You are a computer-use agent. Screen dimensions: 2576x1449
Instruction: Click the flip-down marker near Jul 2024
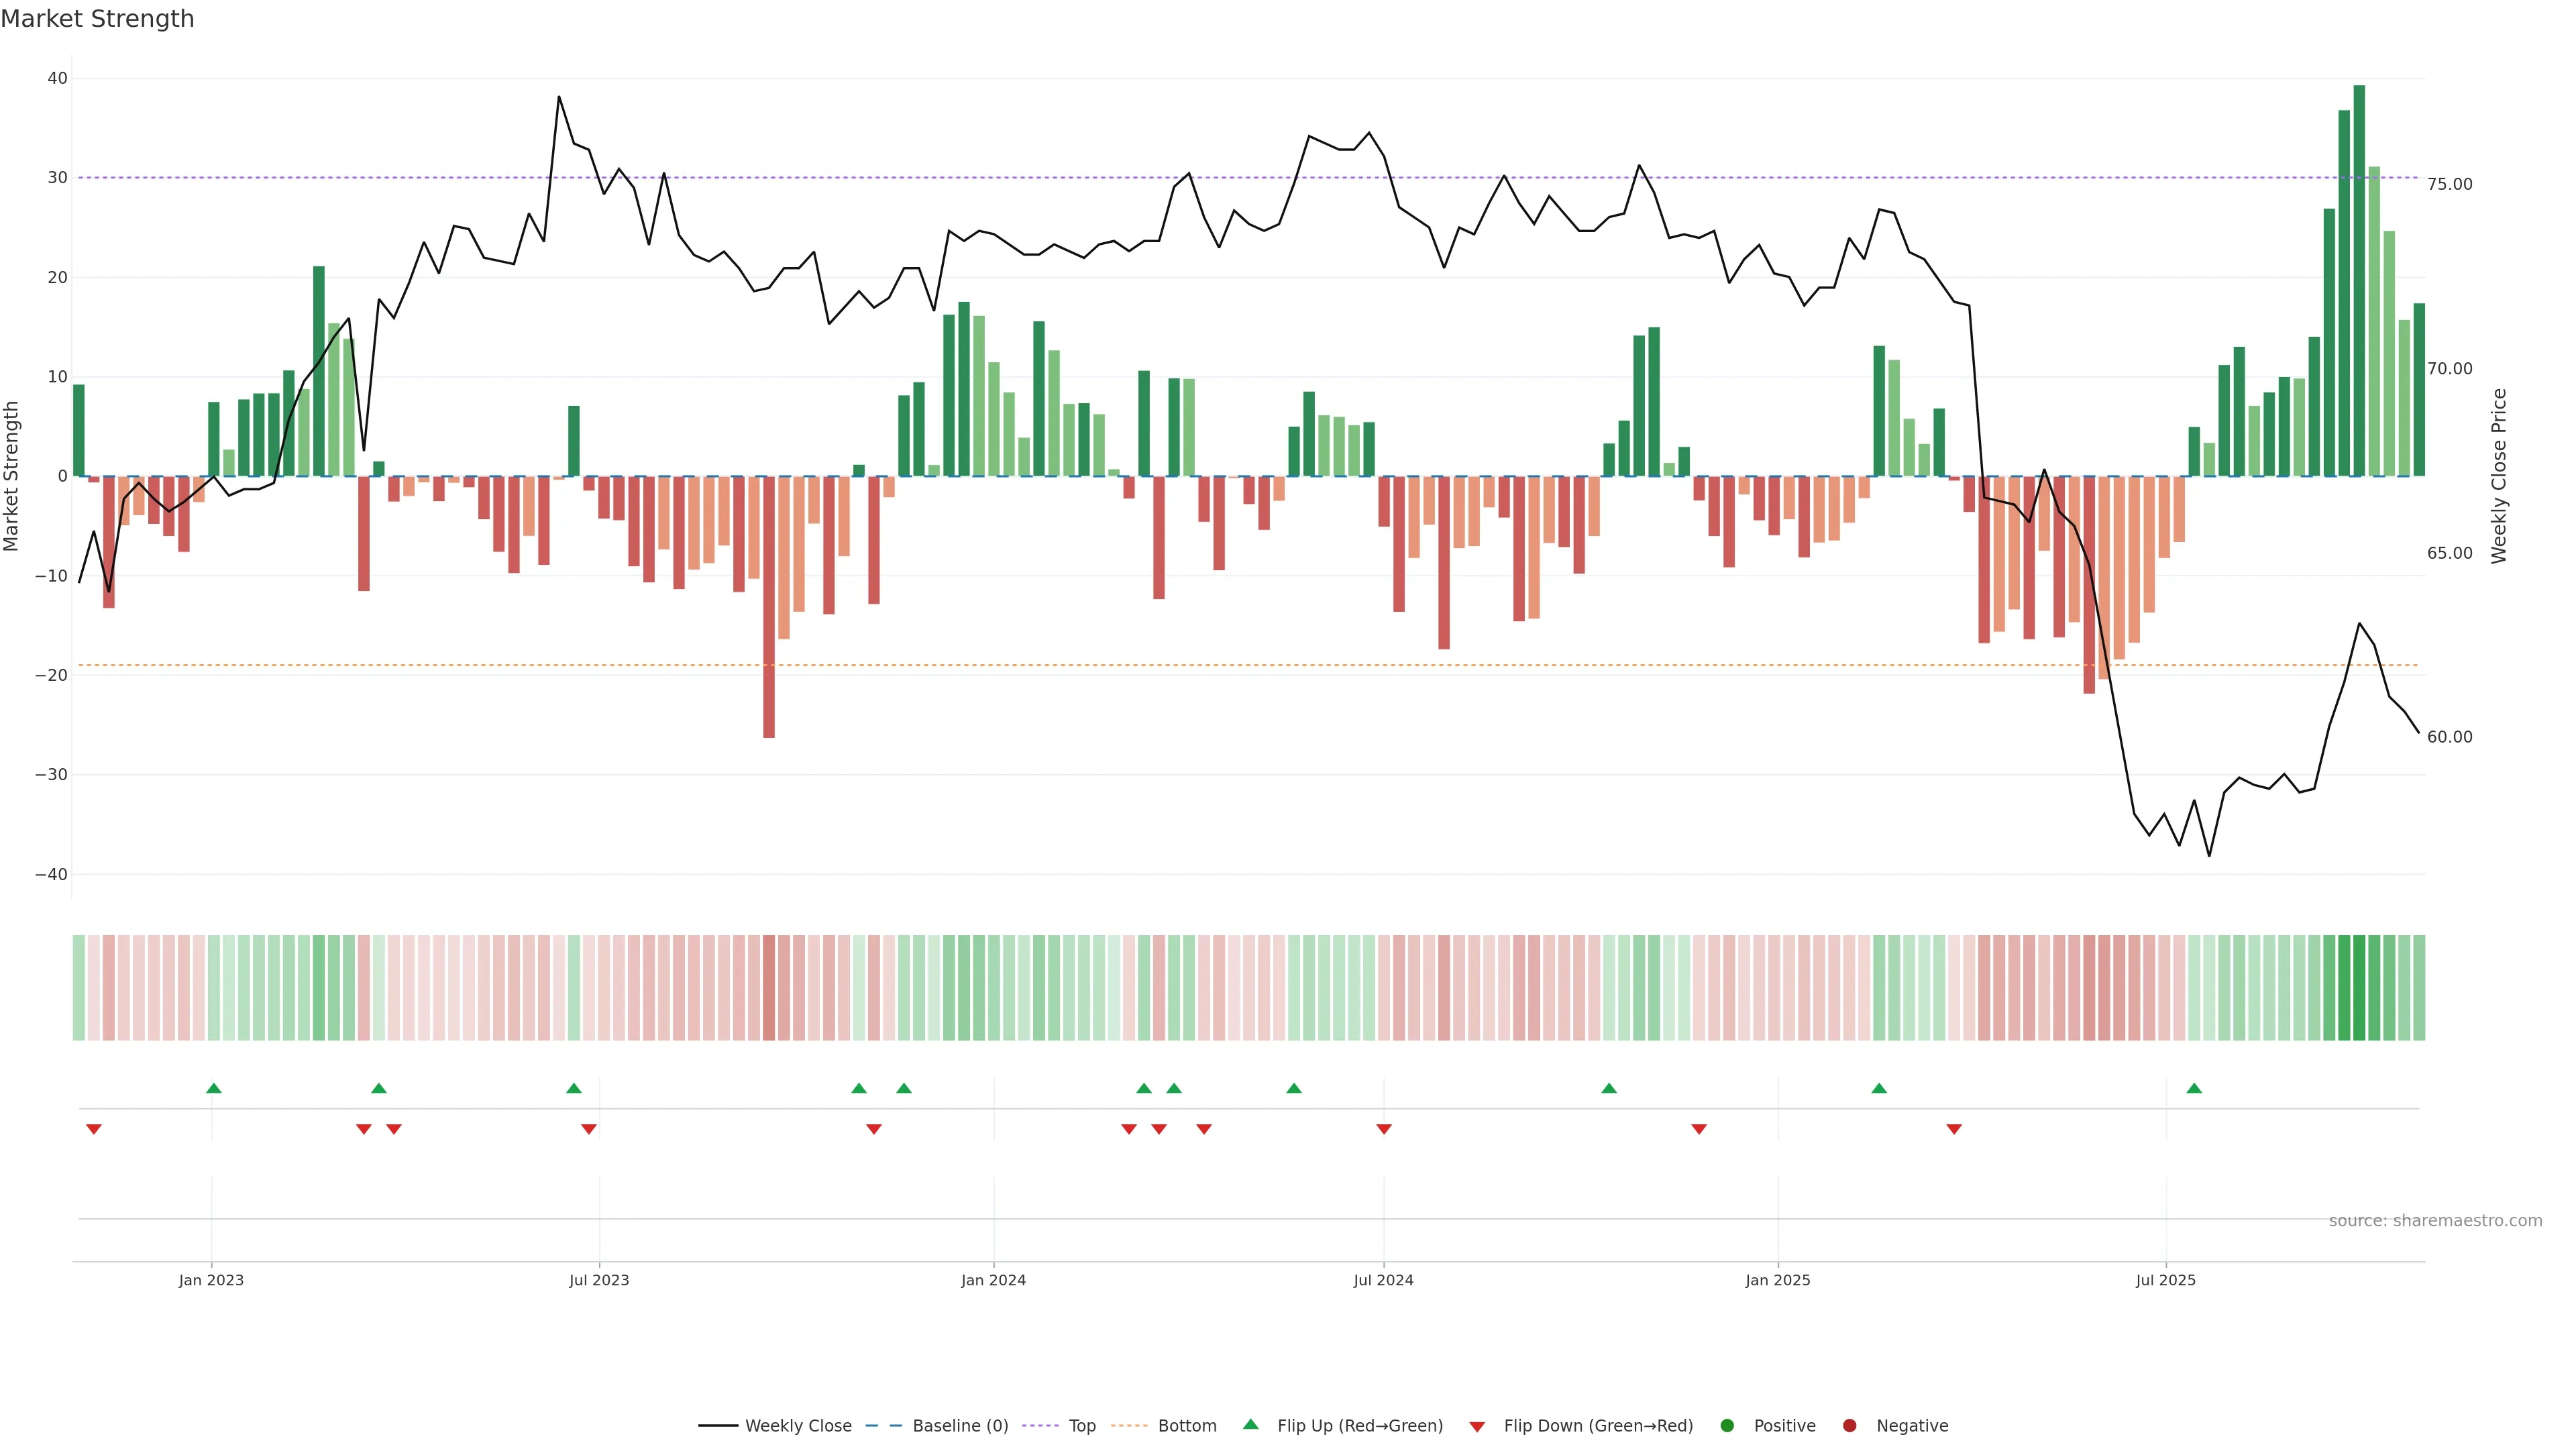pyautogui.click(x=1384, y=1129)
